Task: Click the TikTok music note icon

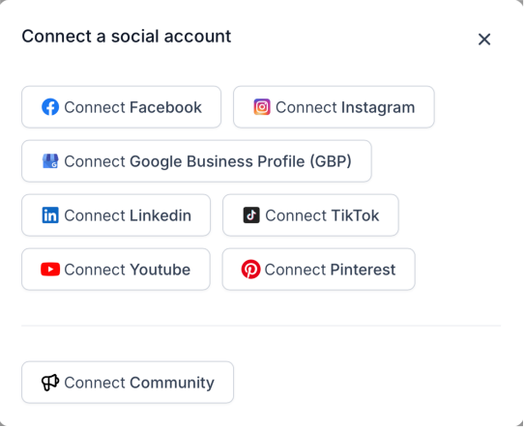Action: 251,215
